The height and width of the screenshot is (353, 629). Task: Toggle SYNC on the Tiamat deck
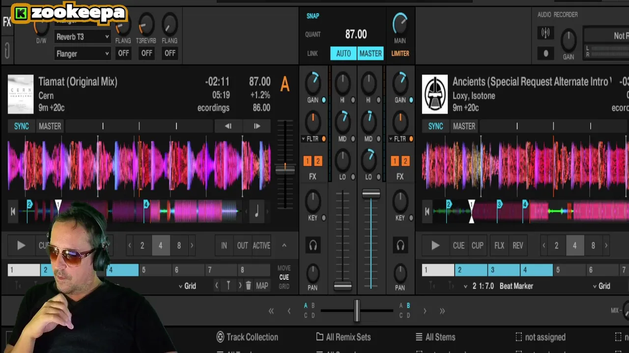pyautogui.click(x=21, y=126)
